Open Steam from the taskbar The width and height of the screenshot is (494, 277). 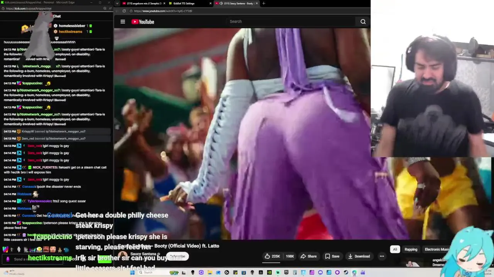[346, 272]
